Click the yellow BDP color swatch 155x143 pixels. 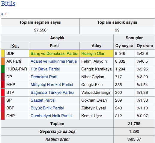point(3,53)
